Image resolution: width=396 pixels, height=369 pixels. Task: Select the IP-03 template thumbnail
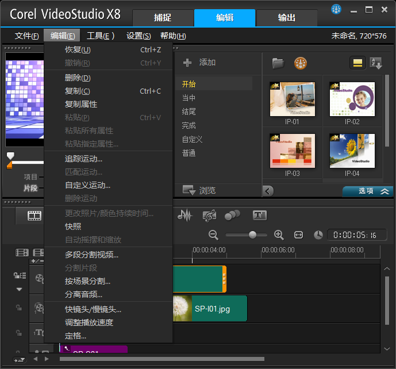(292, 151)
